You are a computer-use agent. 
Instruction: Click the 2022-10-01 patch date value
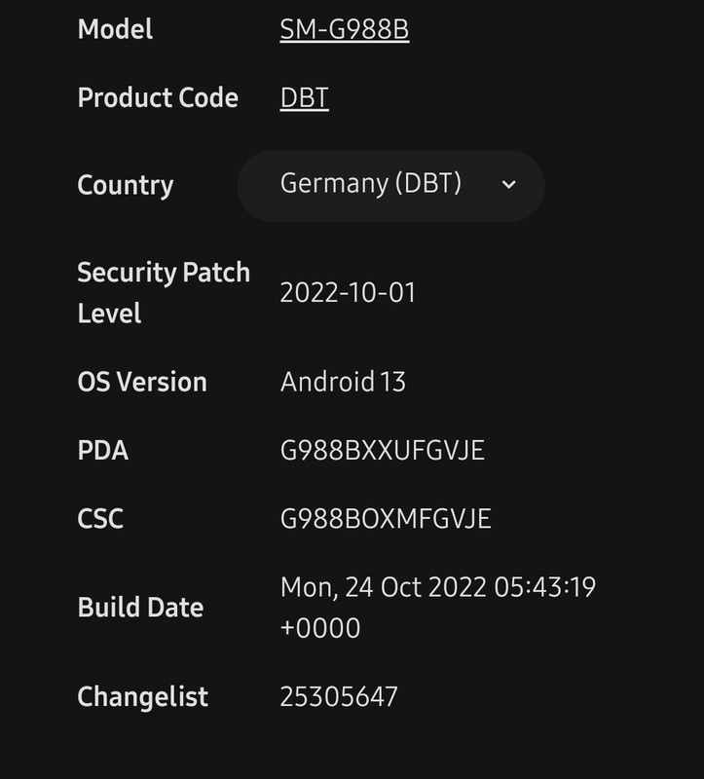348,293
